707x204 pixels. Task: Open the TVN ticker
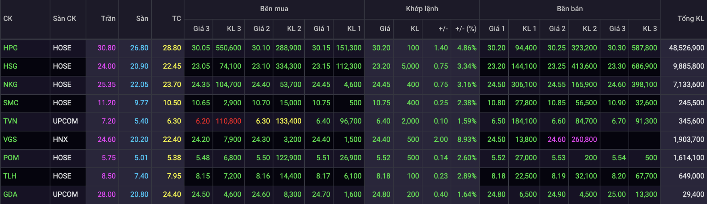10,121
